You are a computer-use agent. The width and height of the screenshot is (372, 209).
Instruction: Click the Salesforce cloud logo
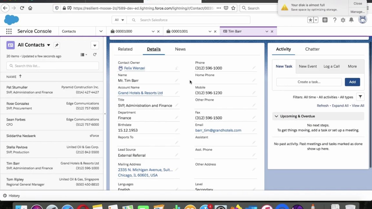(11, 20)
